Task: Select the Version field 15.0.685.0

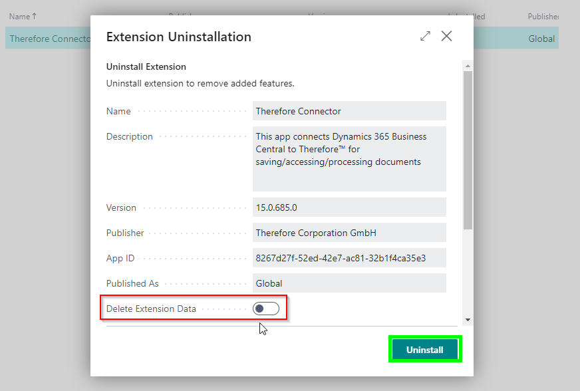Action: tap(349, 207)
